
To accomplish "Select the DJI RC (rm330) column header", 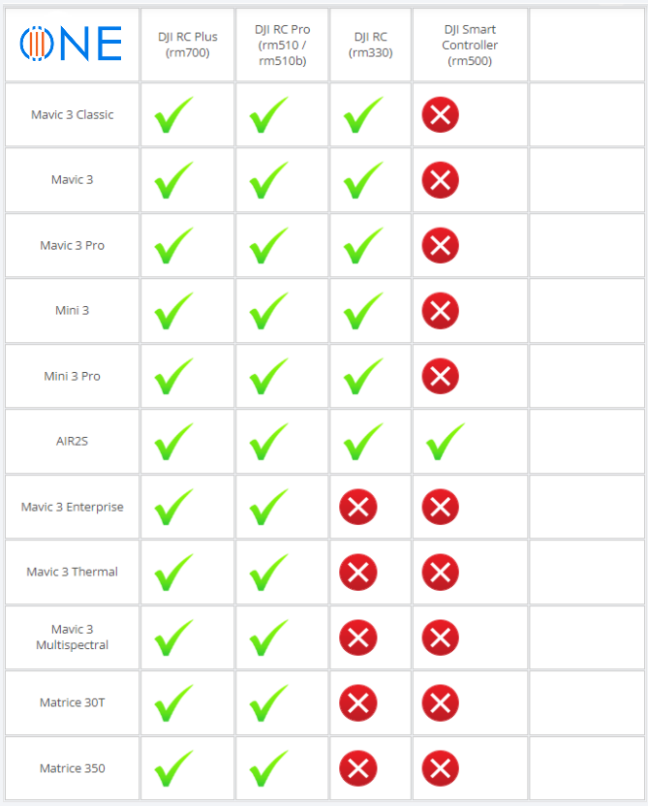I will [371, 45].
